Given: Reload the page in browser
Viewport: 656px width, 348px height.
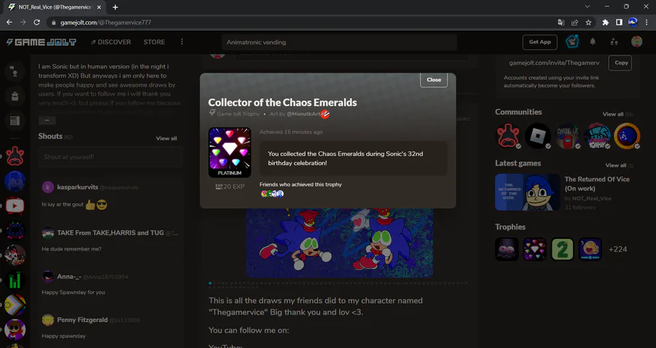Looking at the screenshot, I should pos(37,22).
